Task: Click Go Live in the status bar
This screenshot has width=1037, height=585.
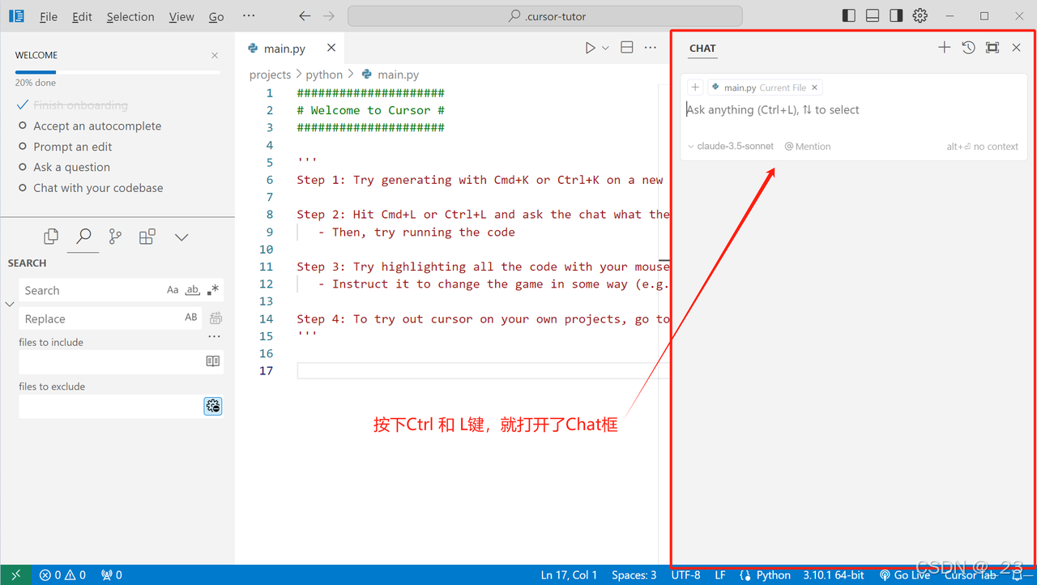Action: pos(905,575)
